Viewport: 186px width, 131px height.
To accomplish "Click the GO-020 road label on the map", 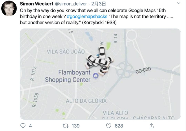I will [143, 71].
